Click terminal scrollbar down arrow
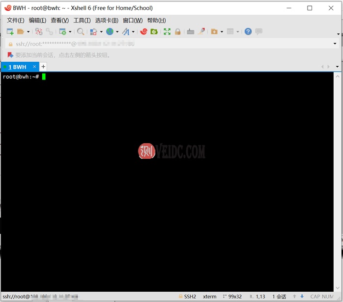Screen dimensions: 343x302 (x=338, y=288)
